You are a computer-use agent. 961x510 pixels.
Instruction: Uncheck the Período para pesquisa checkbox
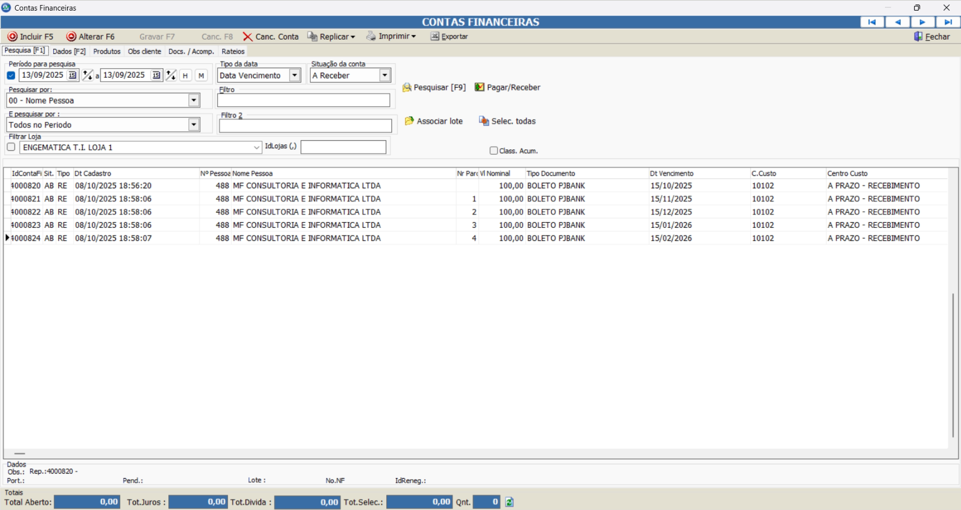pos(11,75)
